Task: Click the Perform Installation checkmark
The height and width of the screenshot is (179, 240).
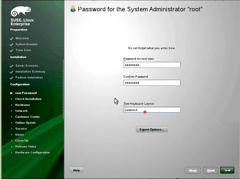Action: 11,78
